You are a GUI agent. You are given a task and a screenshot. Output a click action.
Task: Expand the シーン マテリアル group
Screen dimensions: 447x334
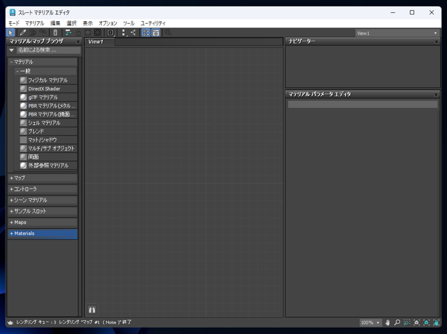point(42,200)
